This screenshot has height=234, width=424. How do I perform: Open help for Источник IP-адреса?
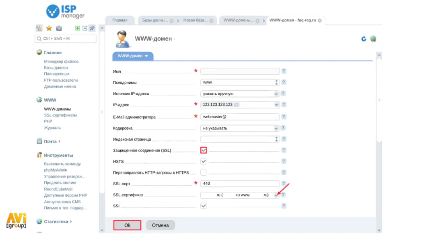[283, 93]
